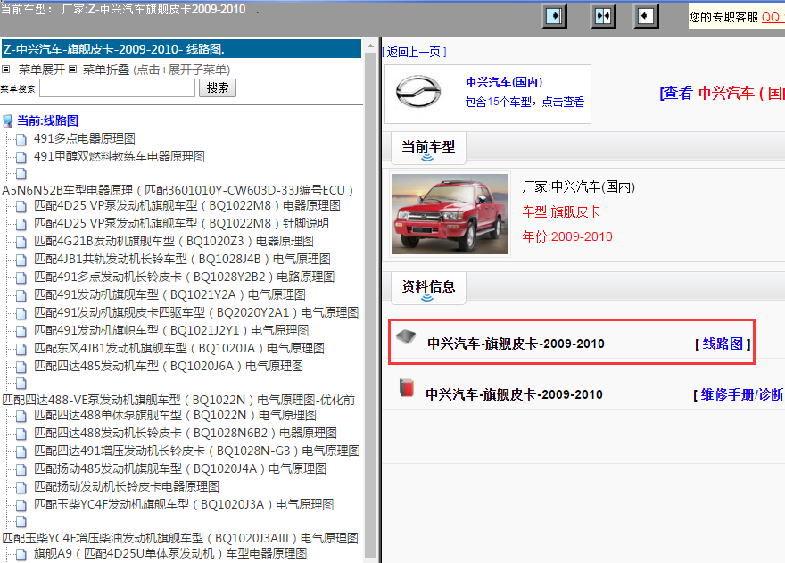Open the 线路图 link
This screenshot has height=563, width=785.
click(723, 344)
